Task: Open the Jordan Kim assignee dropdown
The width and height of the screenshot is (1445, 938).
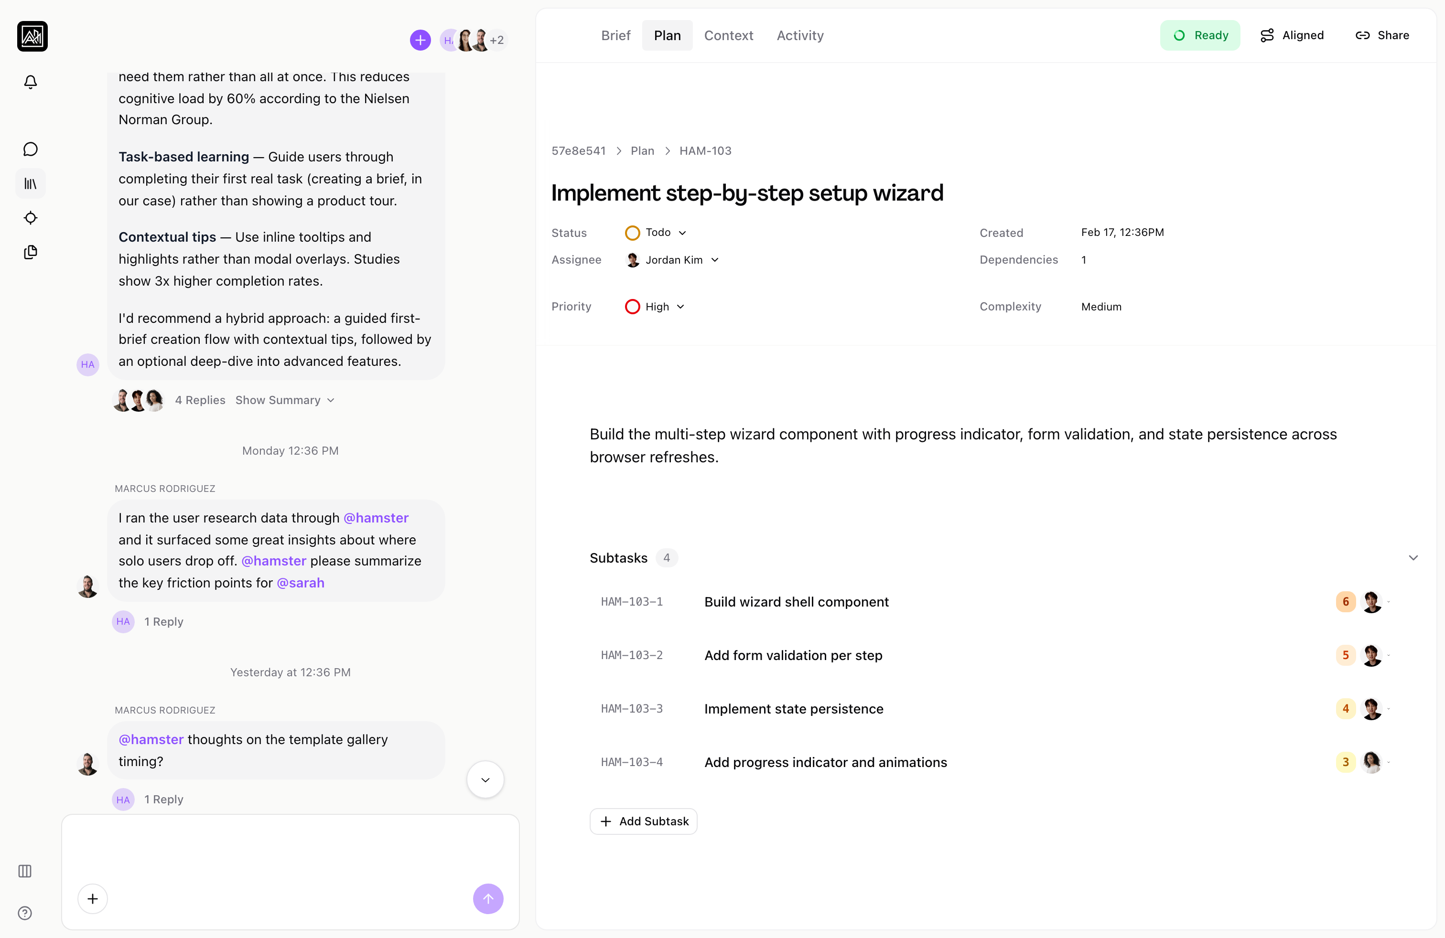Action: tap(673, 260)
